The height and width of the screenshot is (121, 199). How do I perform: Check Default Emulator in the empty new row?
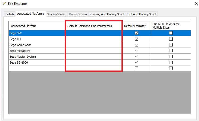tap(136, 68)
